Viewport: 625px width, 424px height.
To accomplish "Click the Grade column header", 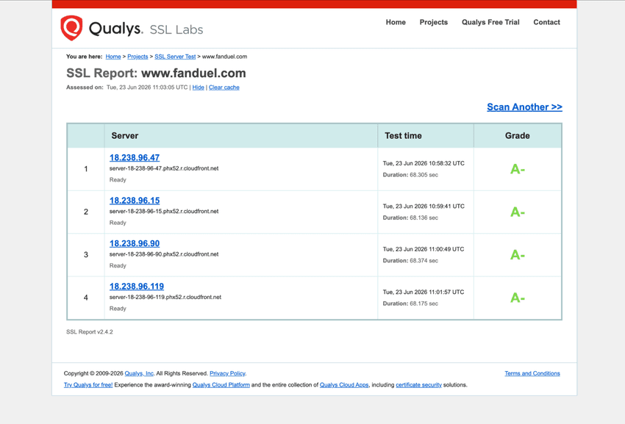I will coord(518,135).
